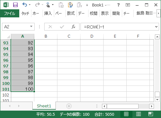Image resolution: width=161 pixels, height=118 pixels.
Task: Click the Name Box showing A2
Action: [16, 27]
